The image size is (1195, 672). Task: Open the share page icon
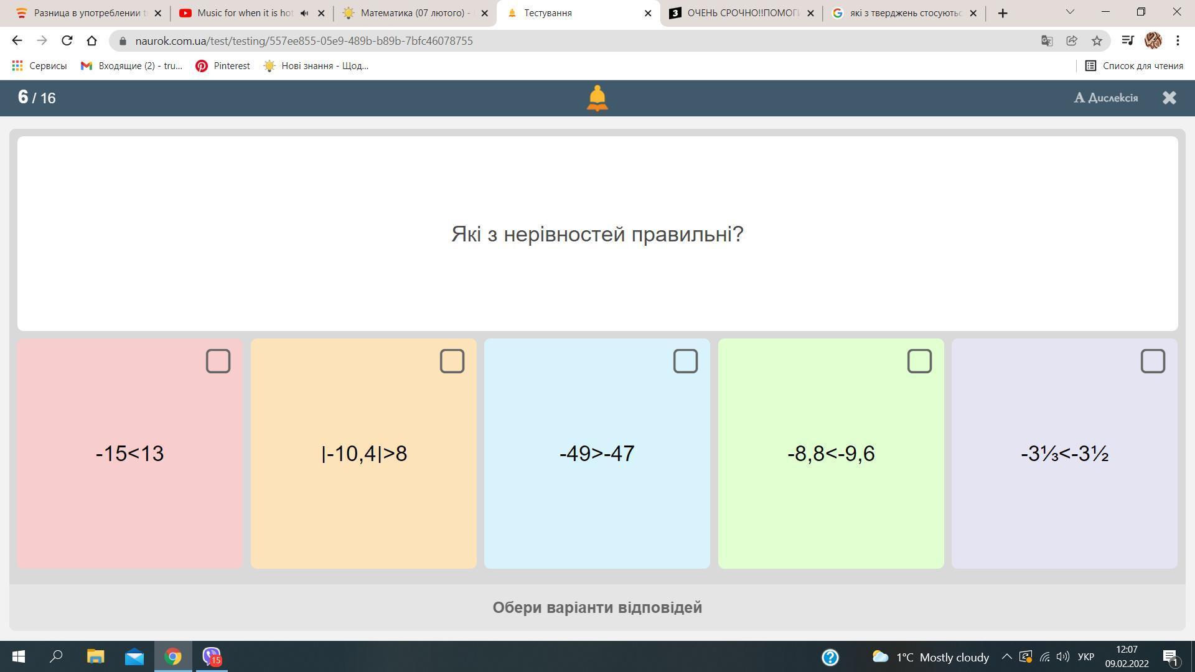(x=1072, y=41)
